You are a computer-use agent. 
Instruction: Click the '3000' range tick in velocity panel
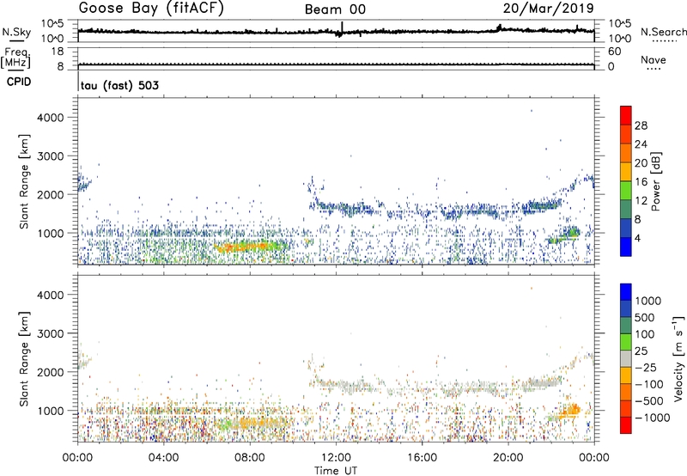tap(50, 333)
